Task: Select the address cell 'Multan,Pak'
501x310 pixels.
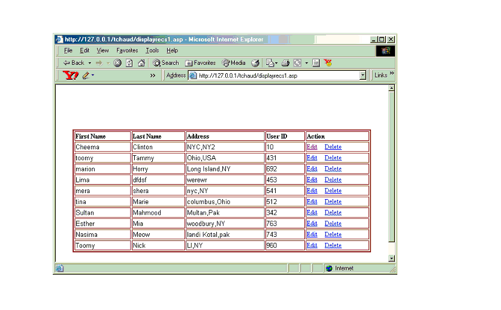Action: point(225,213)
